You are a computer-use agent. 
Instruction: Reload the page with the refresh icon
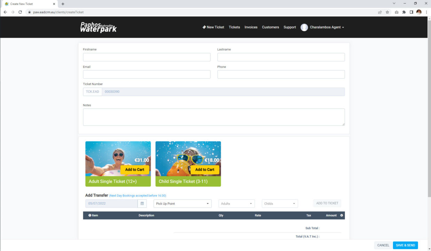click(20, 12)
